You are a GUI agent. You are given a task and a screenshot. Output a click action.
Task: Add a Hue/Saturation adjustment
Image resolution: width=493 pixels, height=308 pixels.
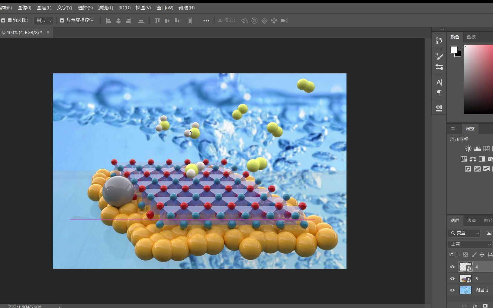tap(464, 159)
